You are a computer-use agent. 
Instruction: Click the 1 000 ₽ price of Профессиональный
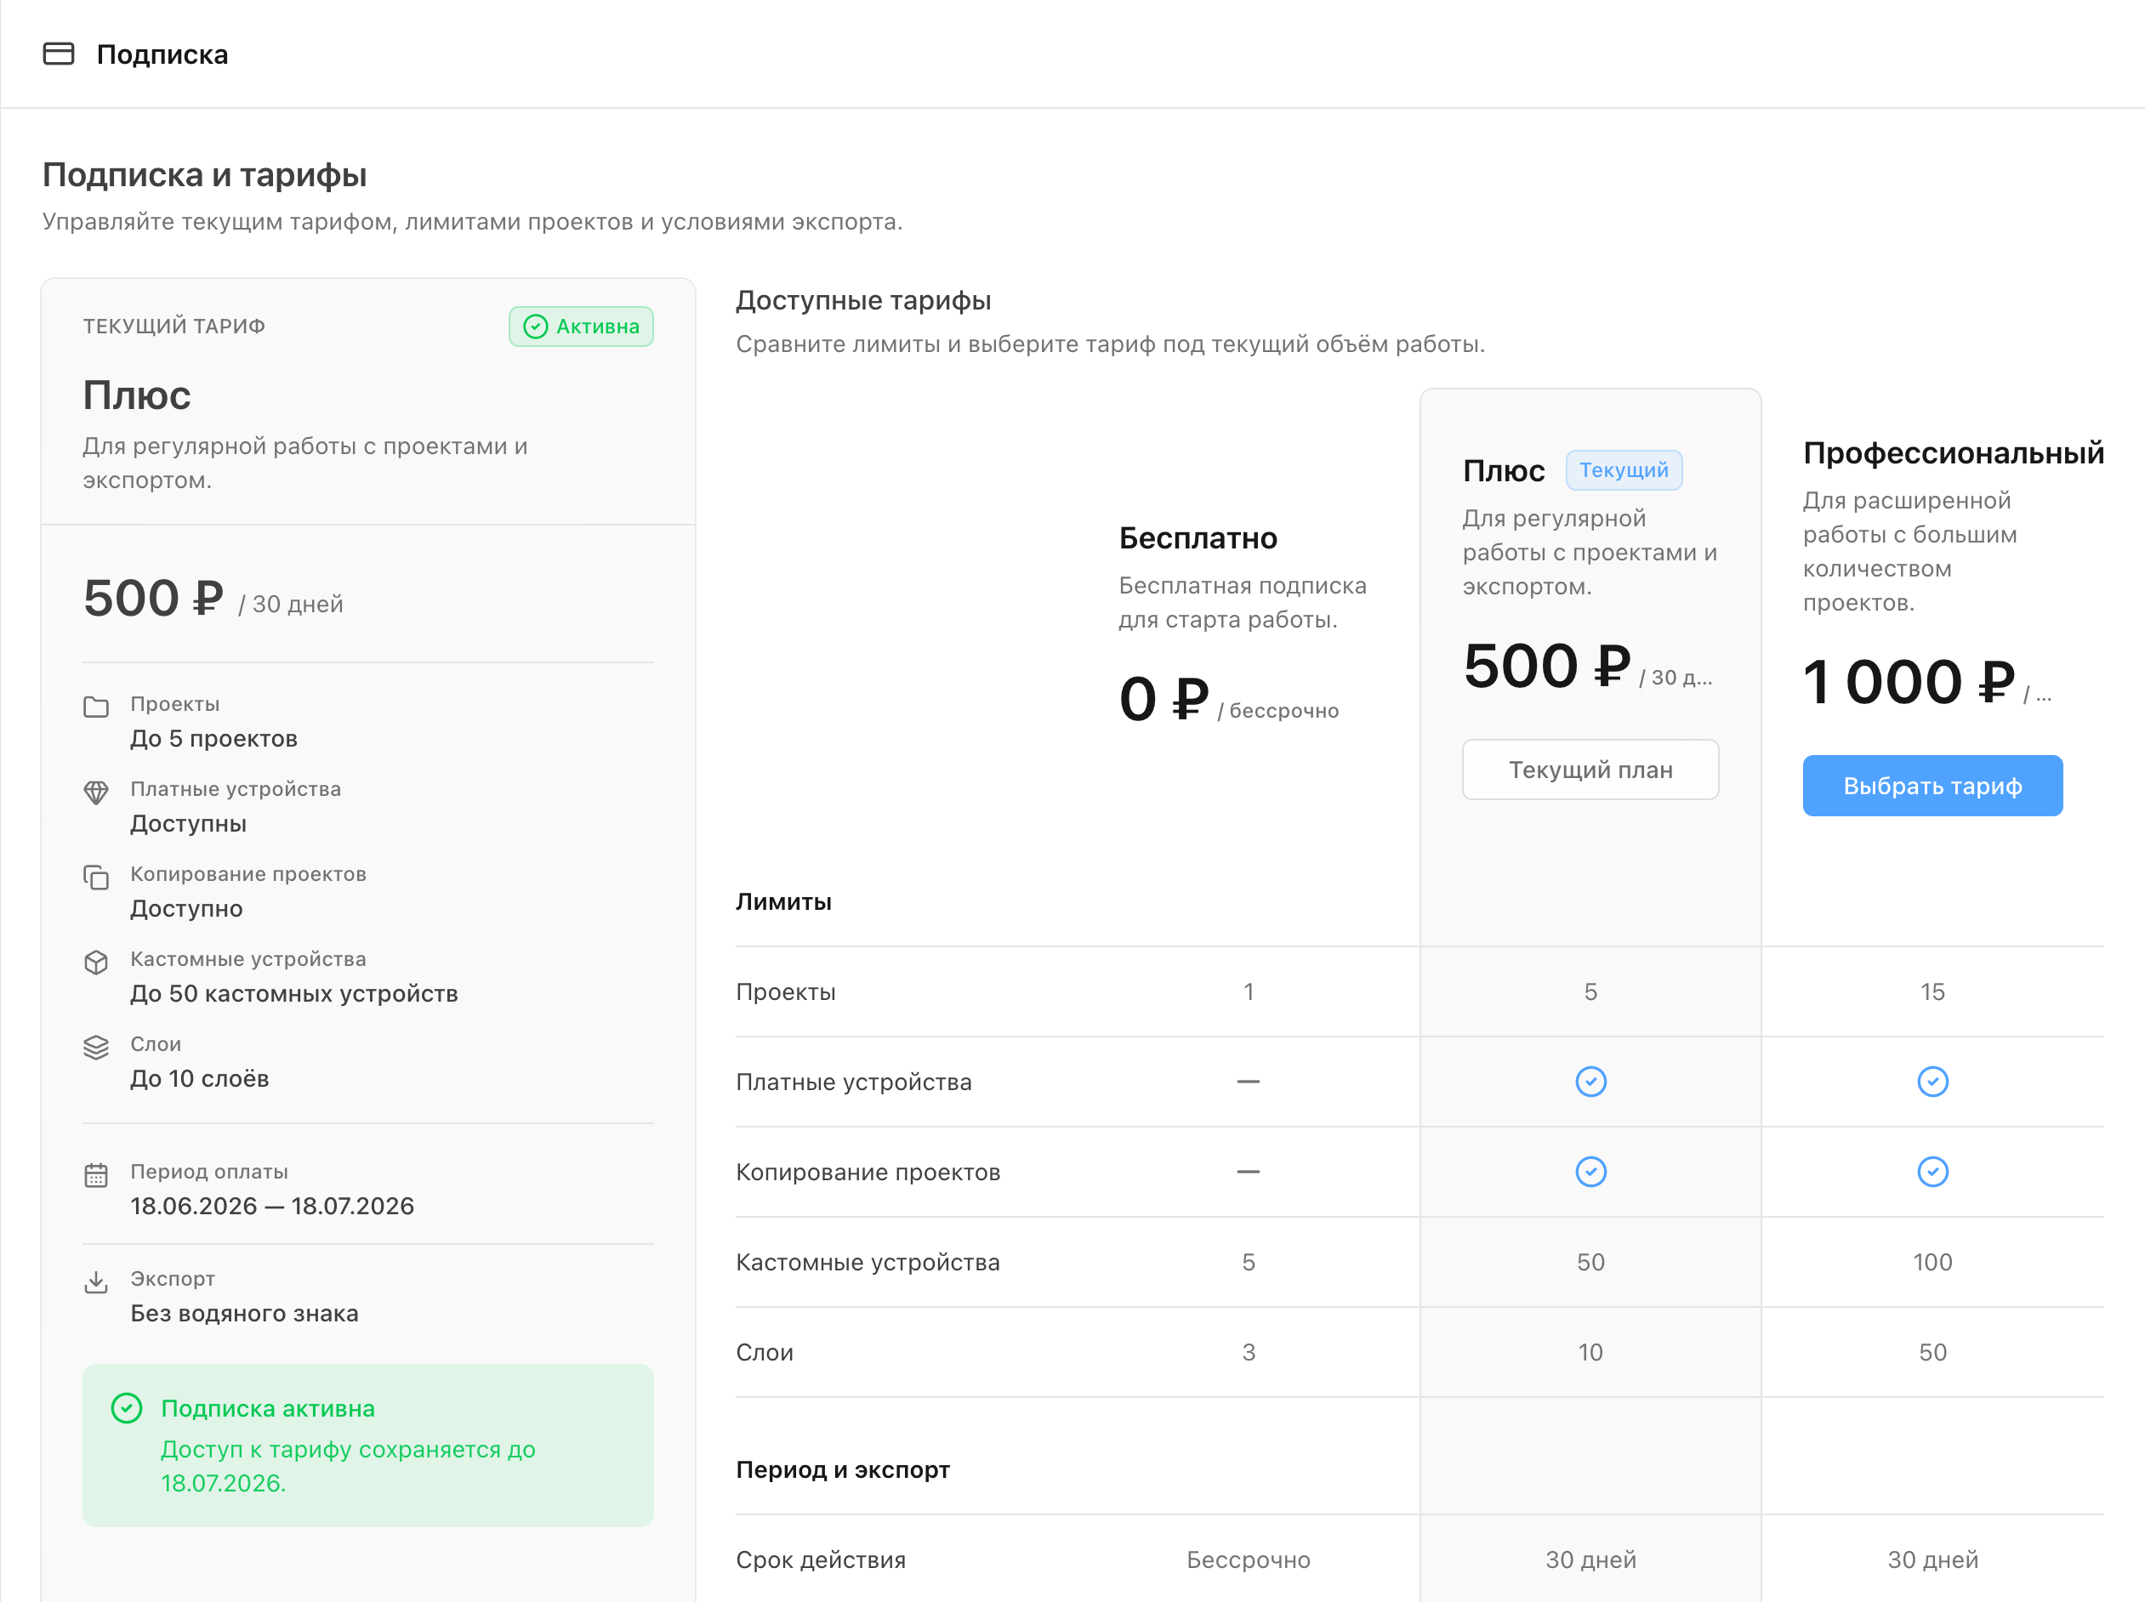(x=1909, y=682)
